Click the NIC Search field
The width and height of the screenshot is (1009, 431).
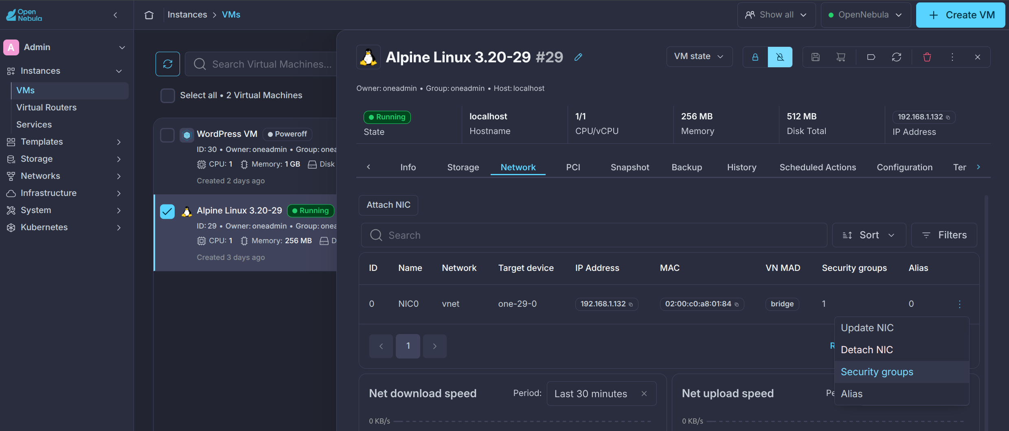coord(594,235)
